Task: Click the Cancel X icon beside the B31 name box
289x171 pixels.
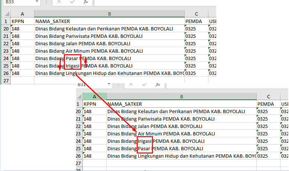Action: (131, 85)
